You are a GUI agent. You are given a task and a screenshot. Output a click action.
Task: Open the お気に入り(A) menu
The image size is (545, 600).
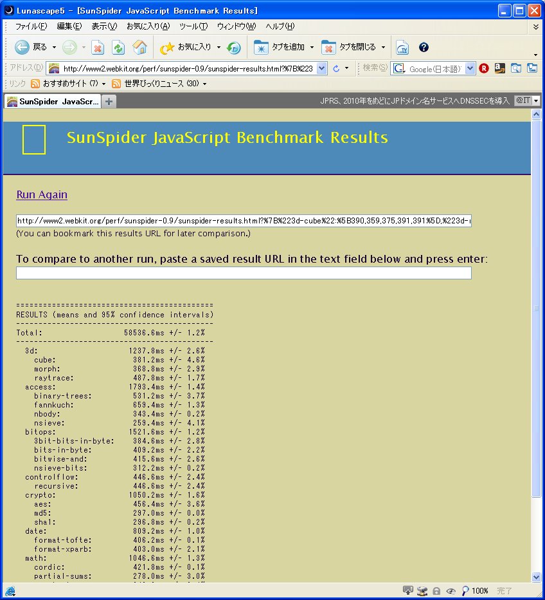click(148, 26)
